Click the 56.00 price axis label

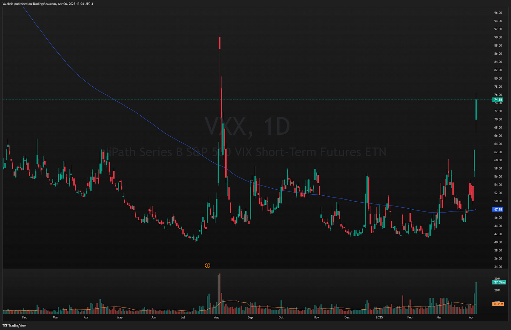tap(498, 177)
